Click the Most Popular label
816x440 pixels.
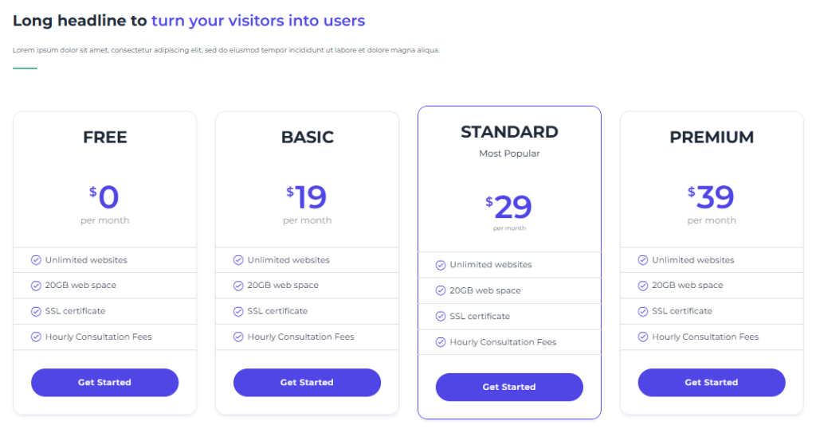click(509, 154)
